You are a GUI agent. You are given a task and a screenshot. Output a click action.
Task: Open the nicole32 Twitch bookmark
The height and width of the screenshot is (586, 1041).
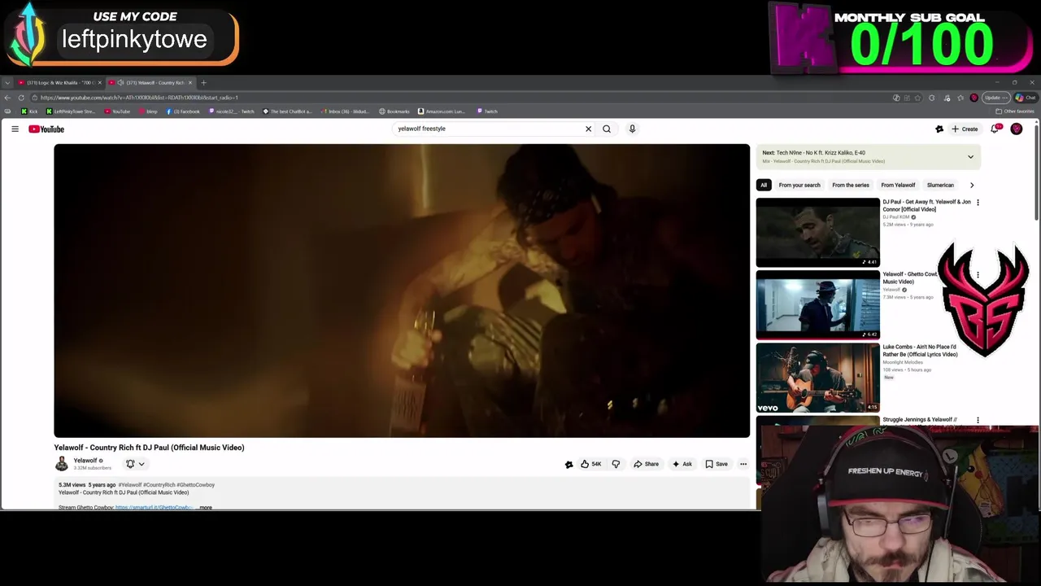[x=232, y=112]
